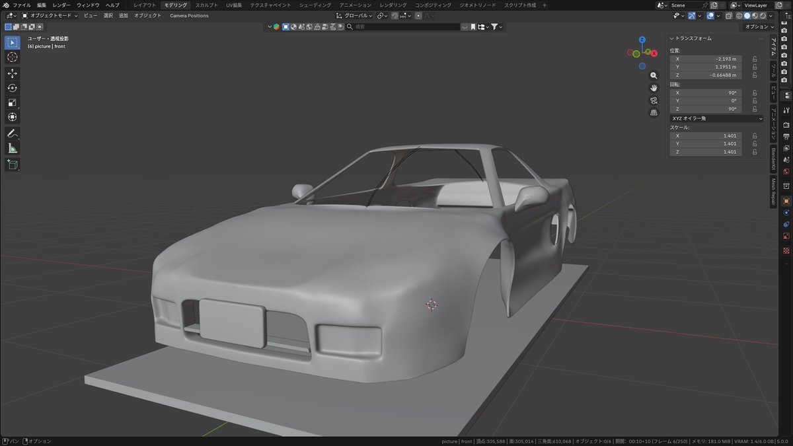Click the Camera Positions header button

coord(189,15)
